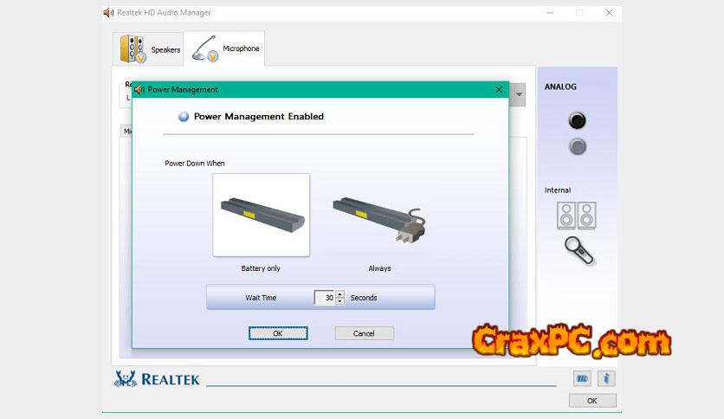Viewport: 724px width, 419px height.
Task: Open the information icon
Action: pyautogui.click(x=606, y=378)
